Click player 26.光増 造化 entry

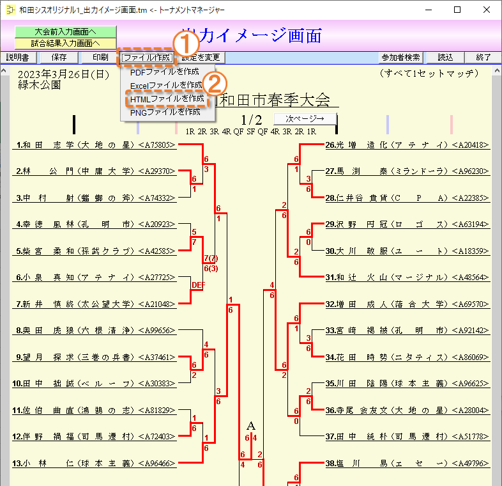pyautogui.click(x=407, y=145)
